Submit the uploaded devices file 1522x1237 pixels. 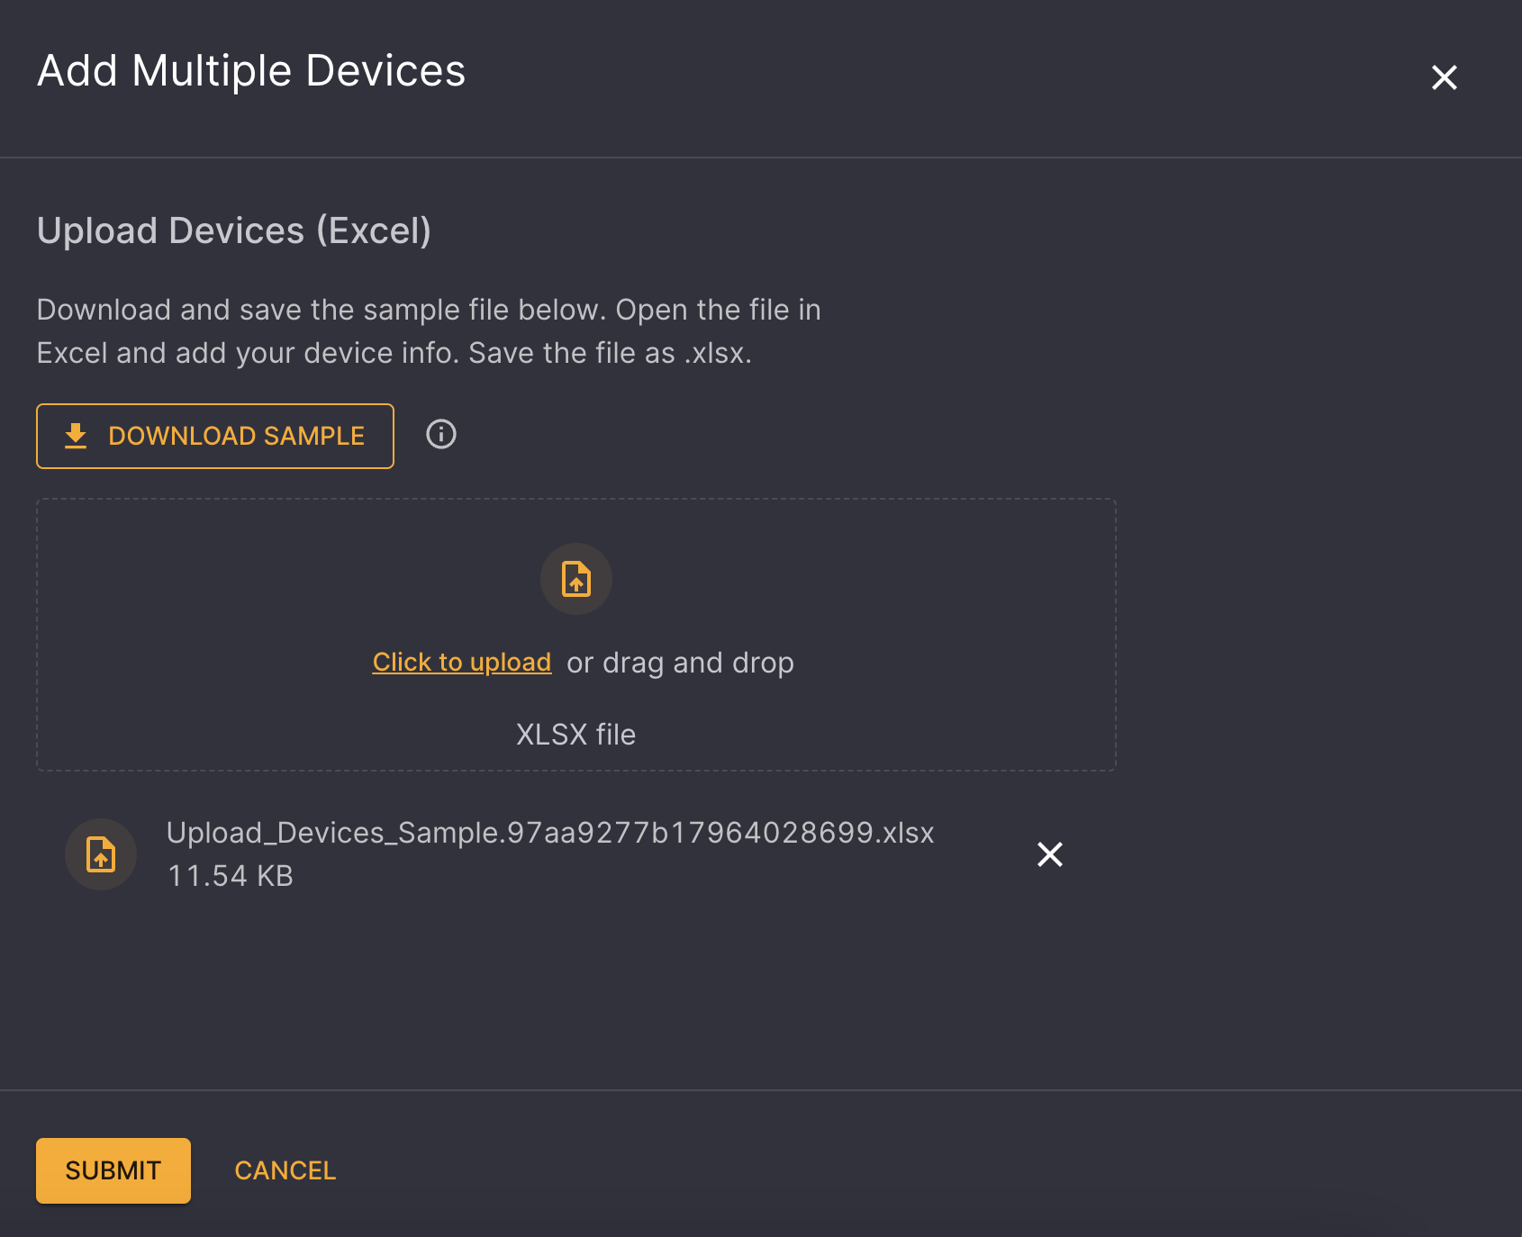tap(113, 1170)
